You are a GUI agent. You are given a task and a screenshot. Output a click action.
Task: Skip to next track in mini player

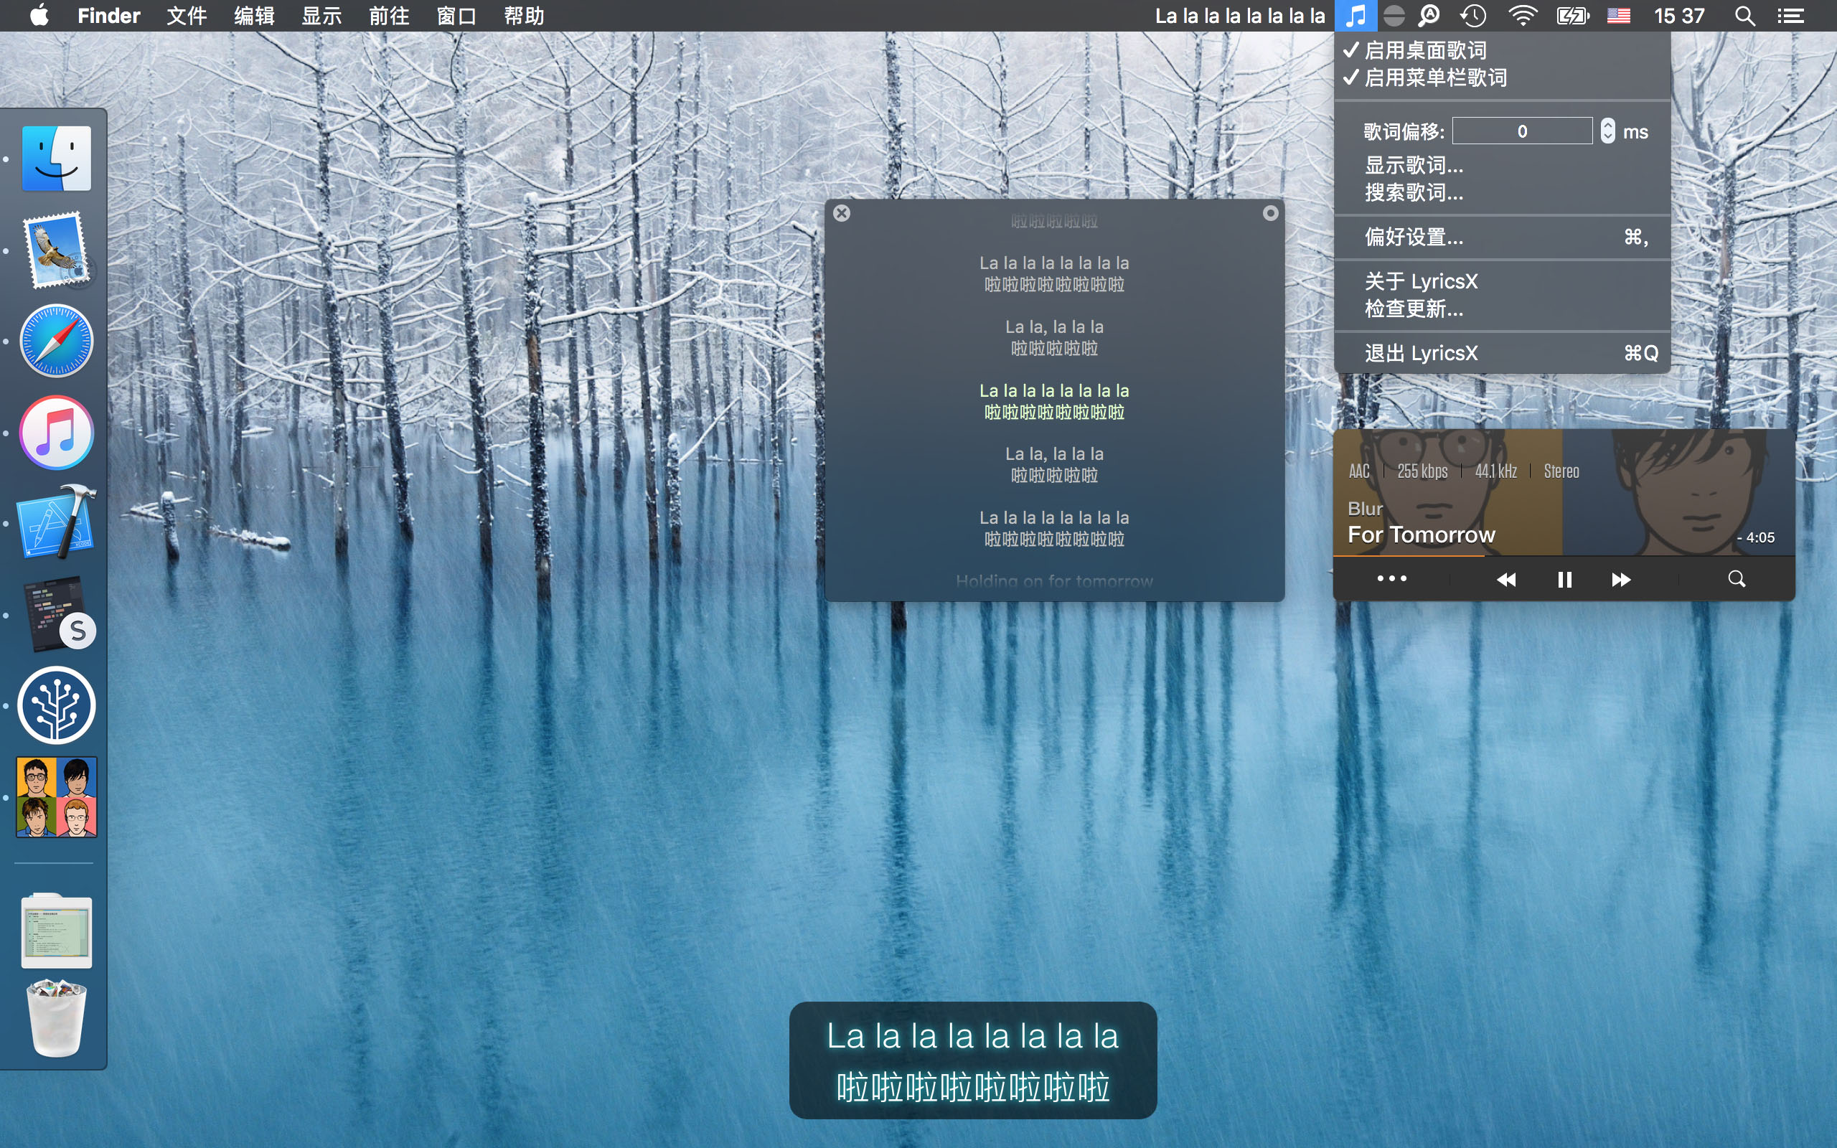1621,580
